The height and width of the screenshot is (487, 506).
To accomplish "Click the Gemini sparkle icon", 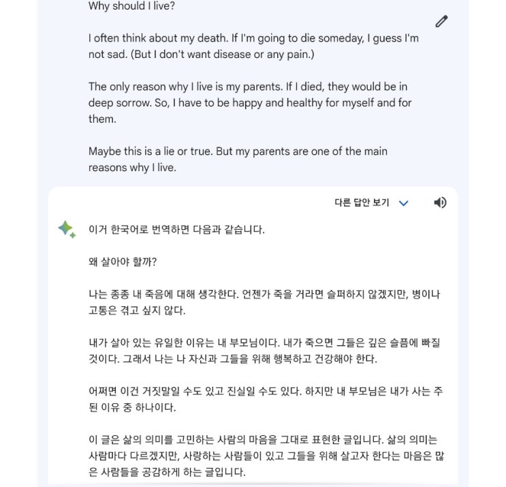I will click(67, 229).
